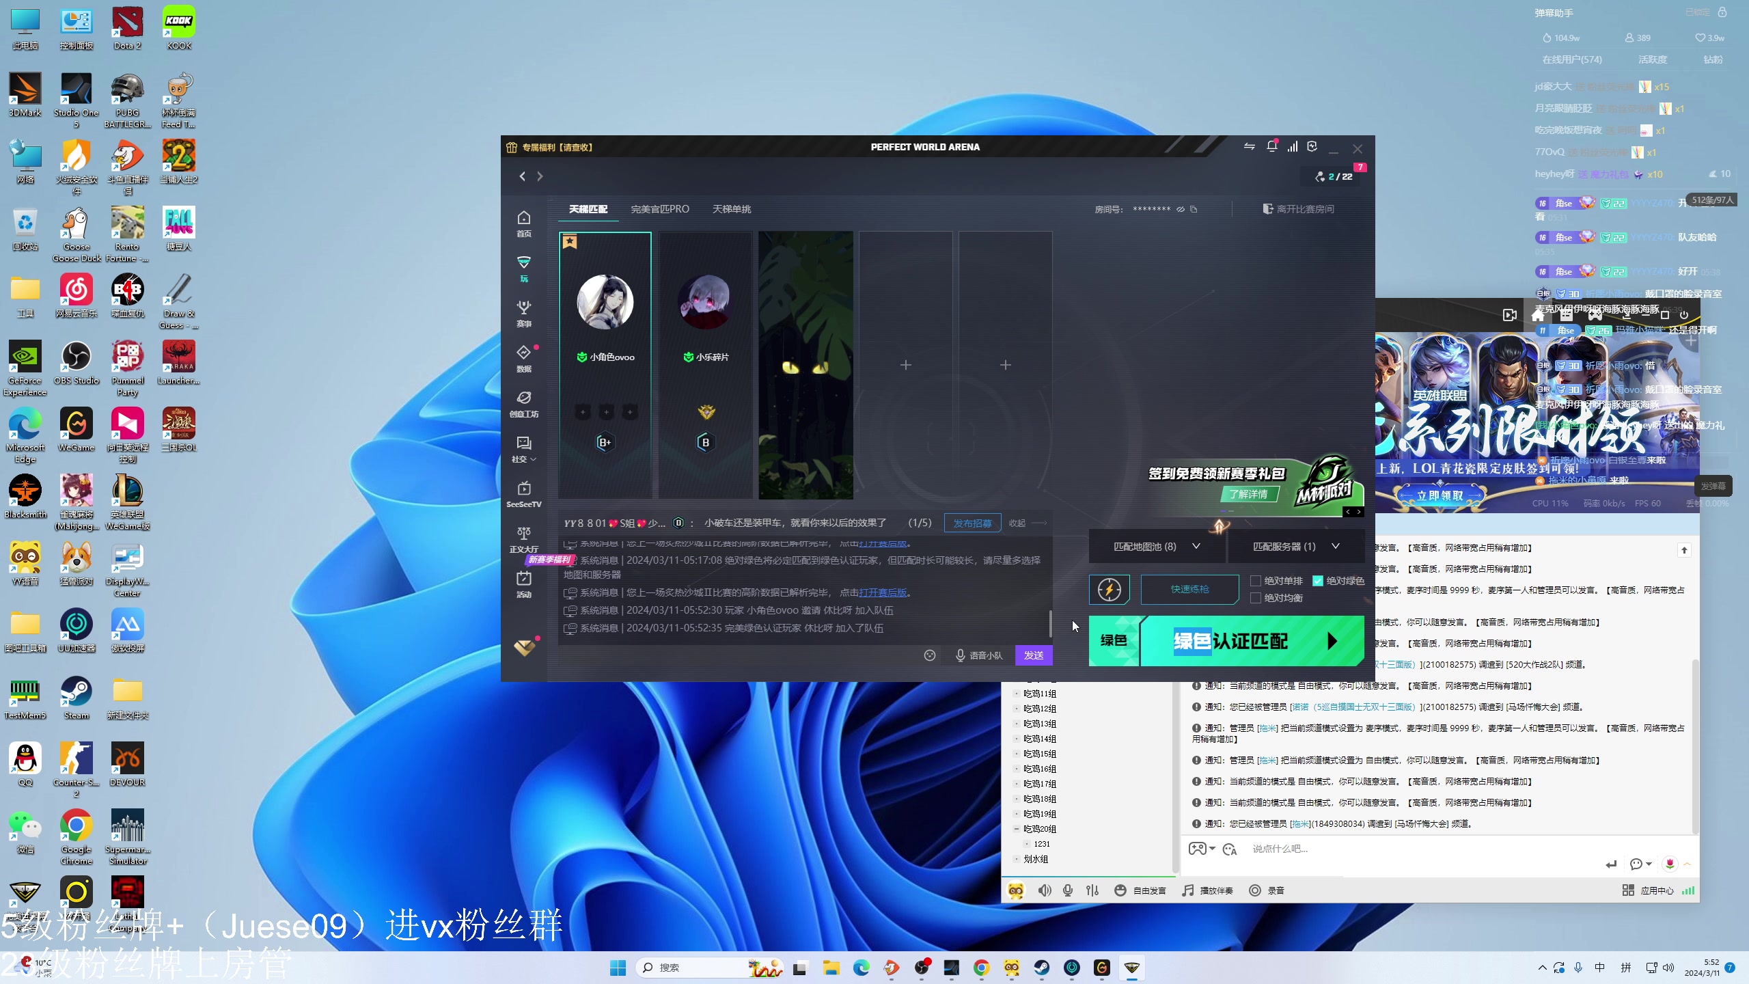
Task: Open the 创意工坊 sidebar icon
Action: [523, 402]
